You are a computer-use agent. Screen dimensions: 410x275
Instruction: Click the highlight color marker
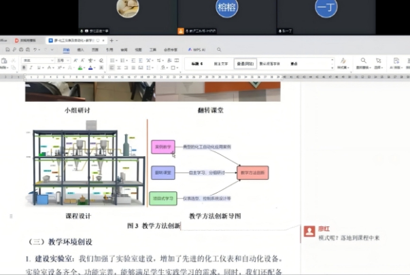coord(80,68)
